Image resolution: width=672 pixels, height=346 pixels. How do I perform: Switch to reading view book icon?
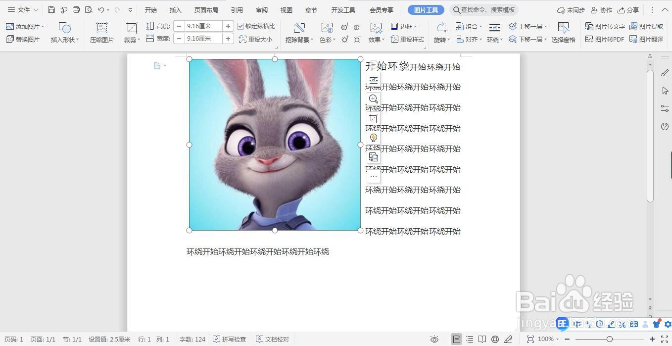(482, 339)
